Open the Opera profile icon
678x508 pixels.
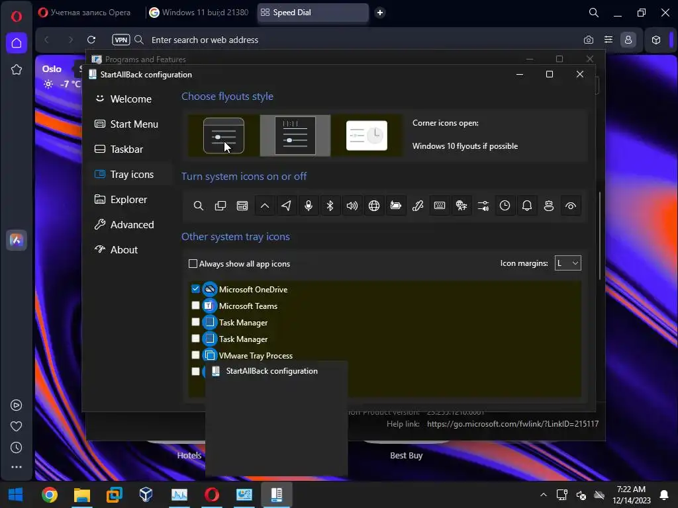point(628,40)
